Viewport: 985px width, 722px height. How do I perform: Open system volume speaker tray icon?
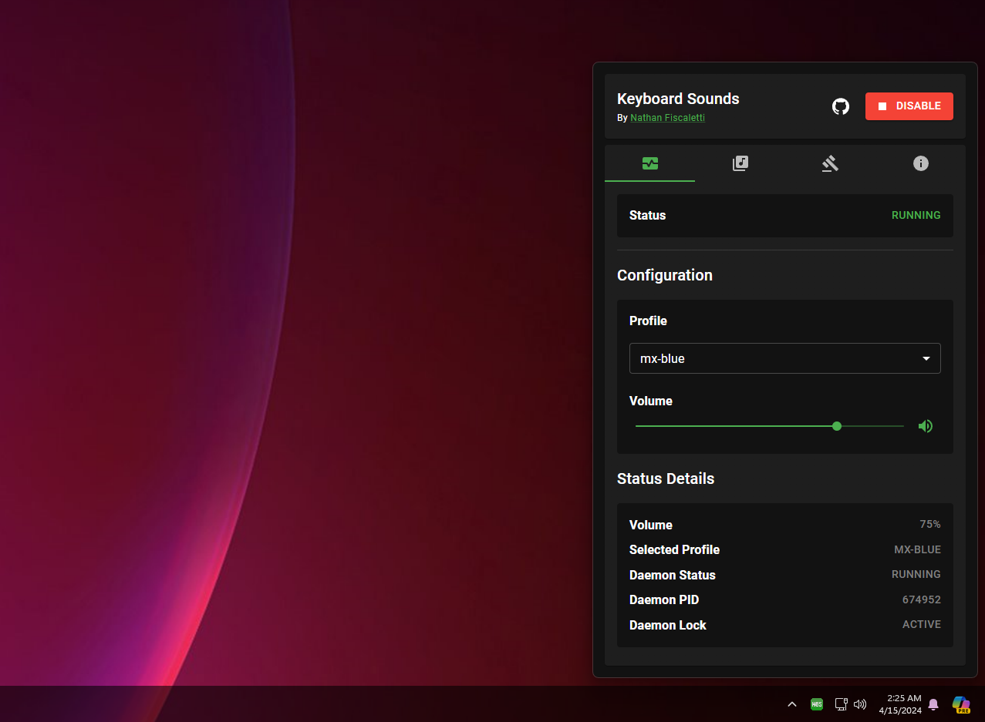[x=861, y=704]
